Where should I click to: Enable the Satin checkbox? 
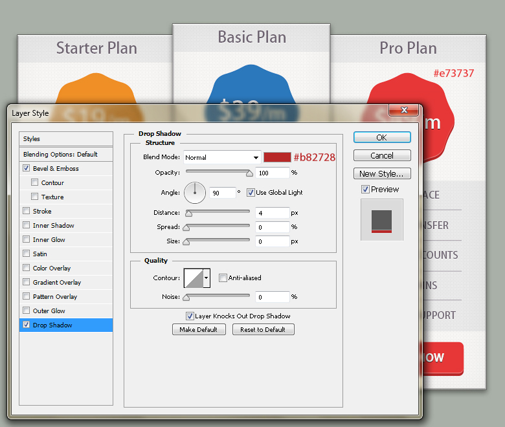point(27,253)
